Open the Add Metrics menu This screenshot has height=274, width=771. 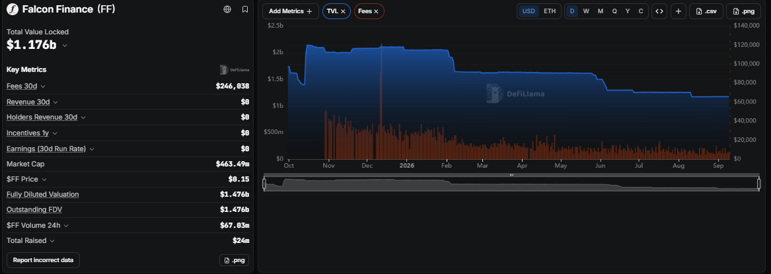(291, 11)
